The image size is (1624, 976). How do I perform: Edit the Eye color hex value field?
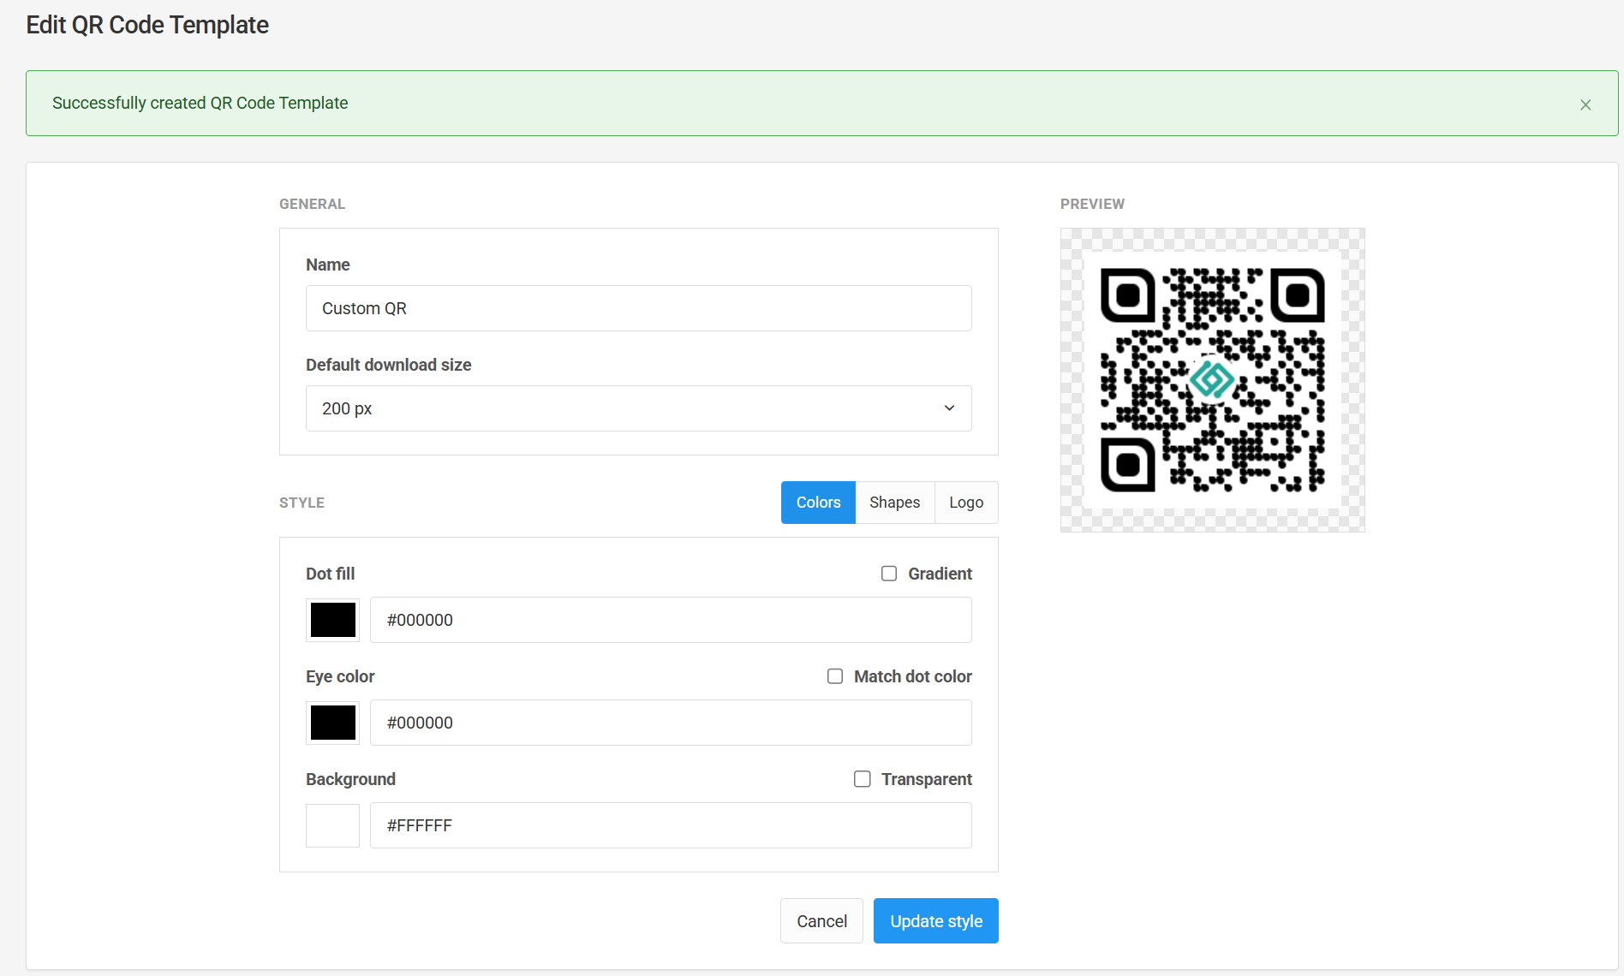[x=671, y=723]
